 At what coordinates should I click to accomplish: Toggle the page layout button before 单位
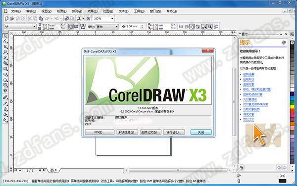pos(83,27)
